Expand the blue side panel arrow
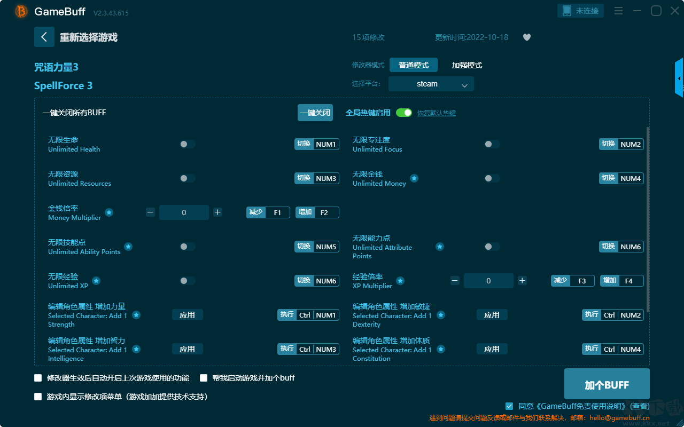Screen dimensions: 684x427 click(679, 78)
